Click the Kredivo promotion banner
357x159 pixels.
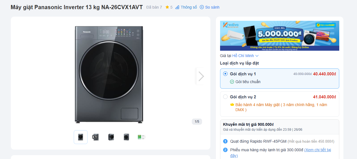click(x=279, y=36)
